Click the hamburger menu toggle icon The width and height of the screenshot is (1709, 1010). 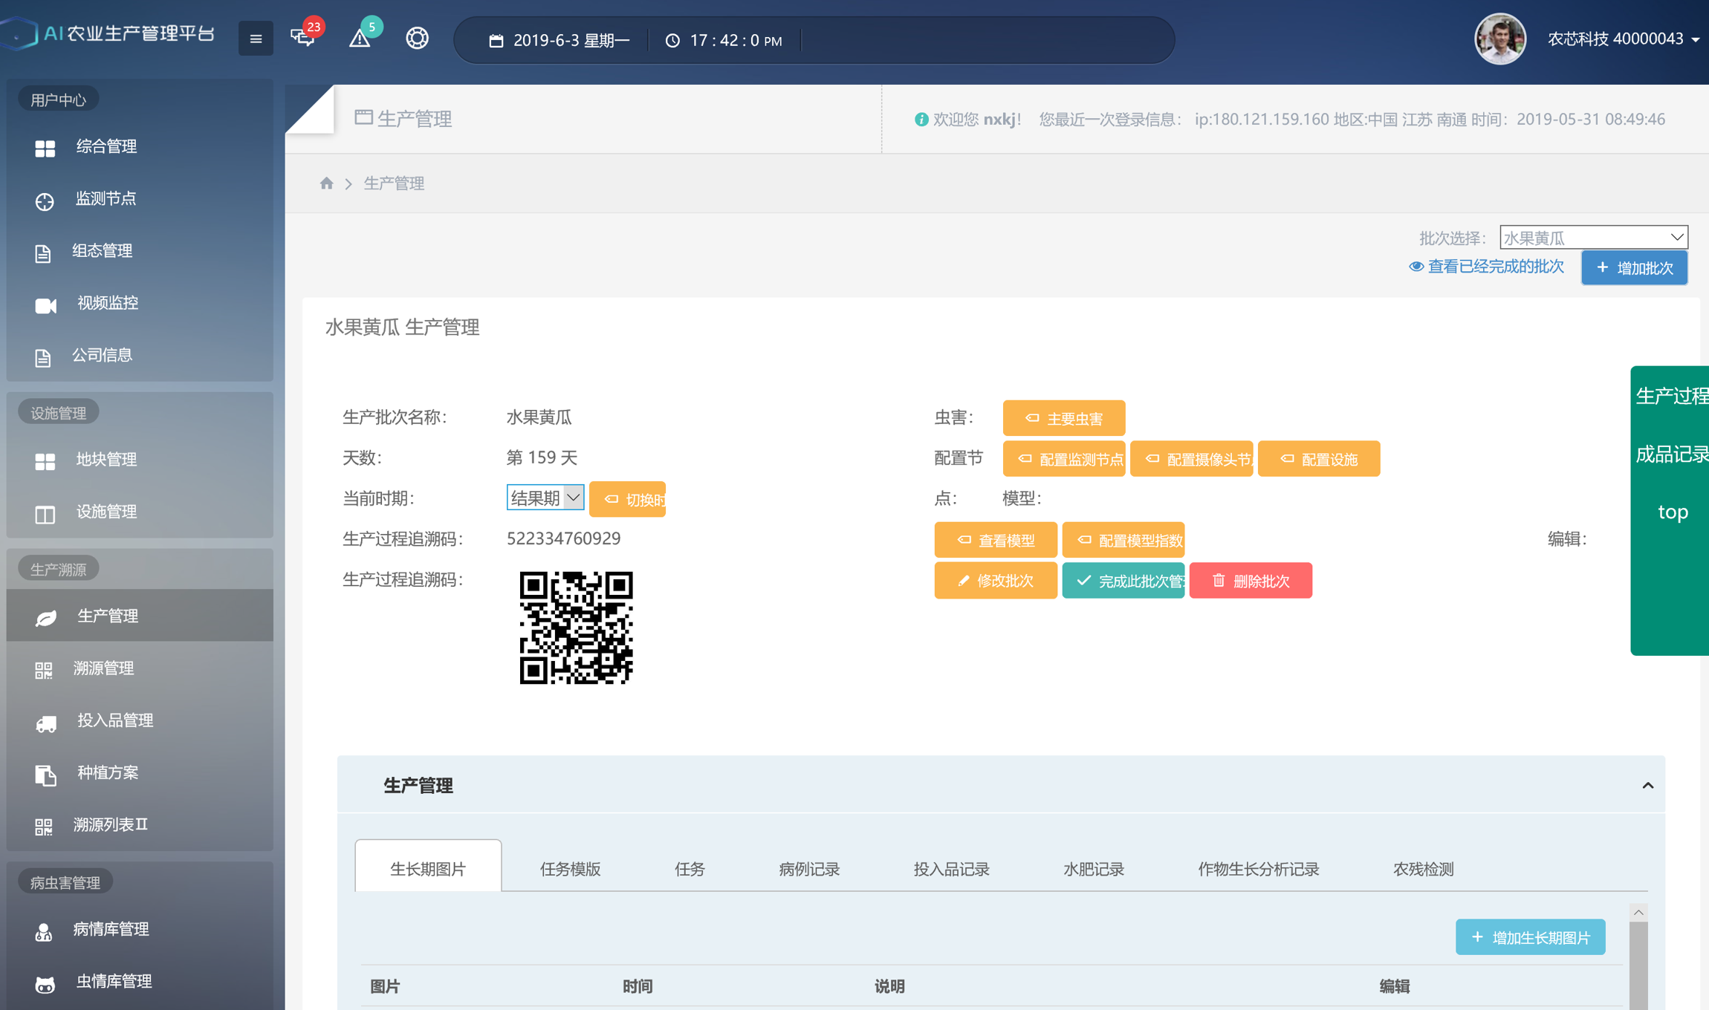click(256, 39)
